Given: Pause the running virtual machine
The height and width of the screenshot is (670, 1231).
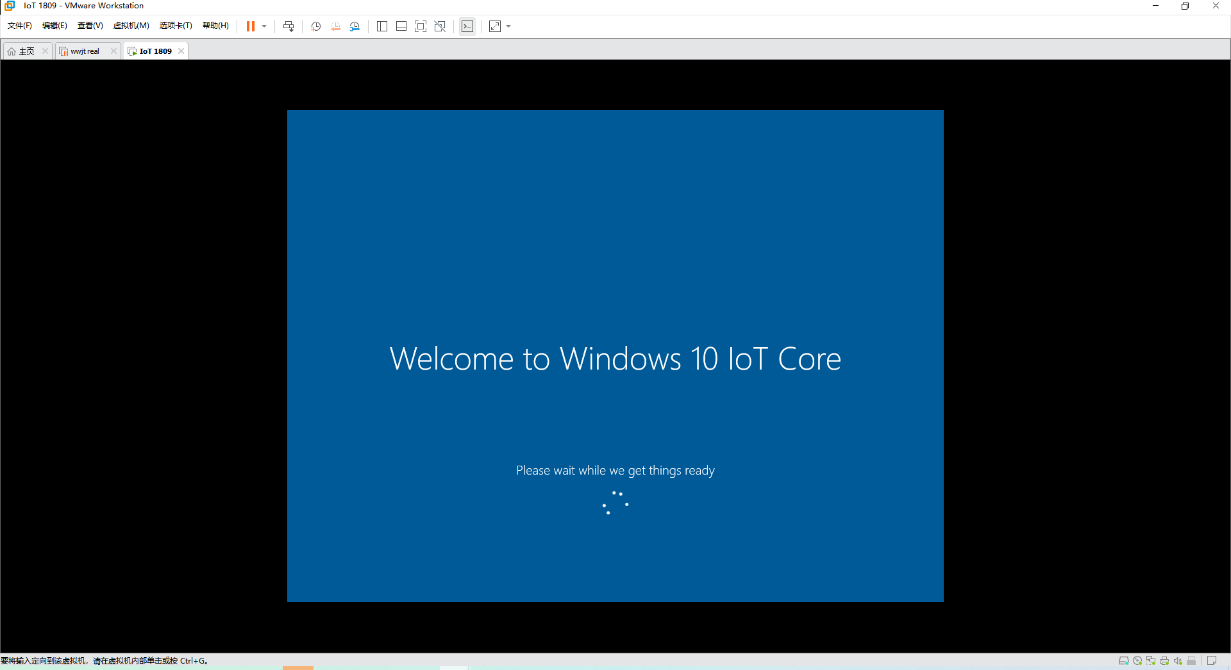Looking at the screenshot, I should pos(250,26).
